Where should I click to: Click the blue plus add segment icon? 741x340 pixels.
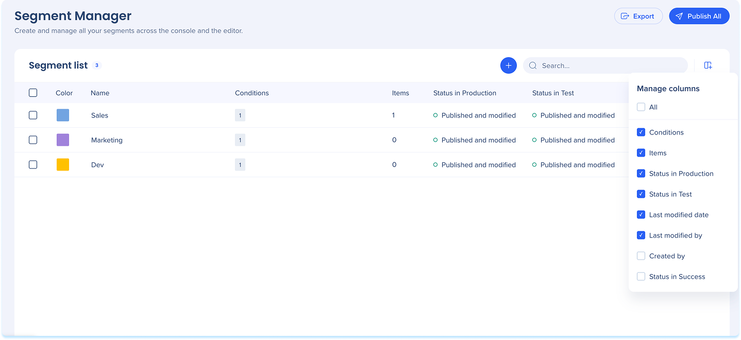click(x=508, y=65)
